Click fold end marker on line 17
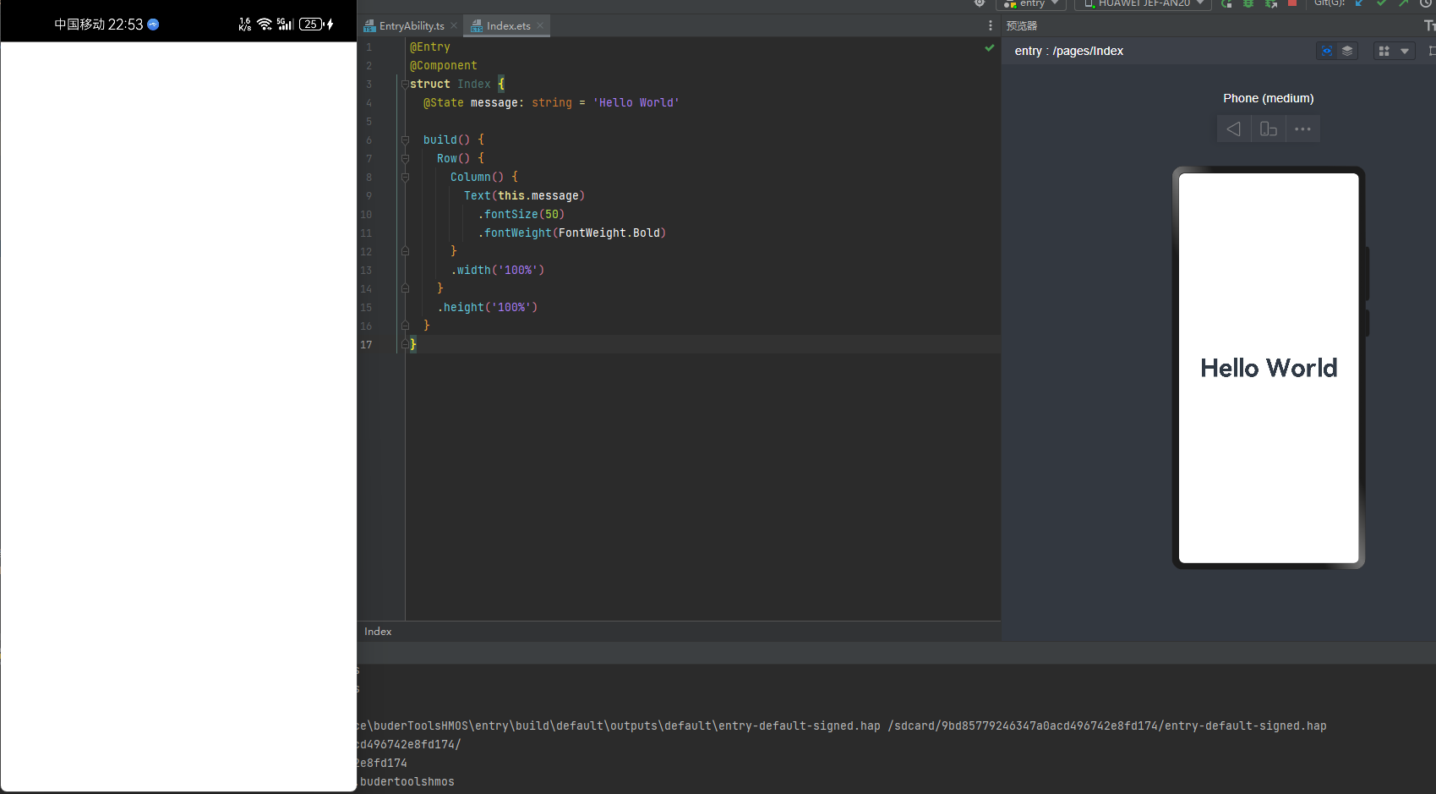Screen dimensions: 1436x794 [405, 345]
